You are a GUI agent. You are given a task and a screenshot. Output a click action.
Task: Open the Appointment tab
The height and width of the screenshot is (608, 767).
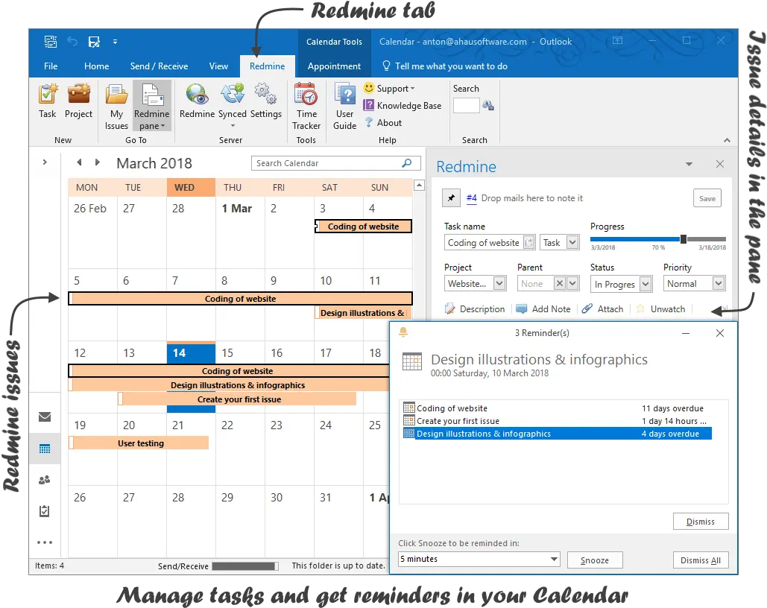click(x=334, y=66)
